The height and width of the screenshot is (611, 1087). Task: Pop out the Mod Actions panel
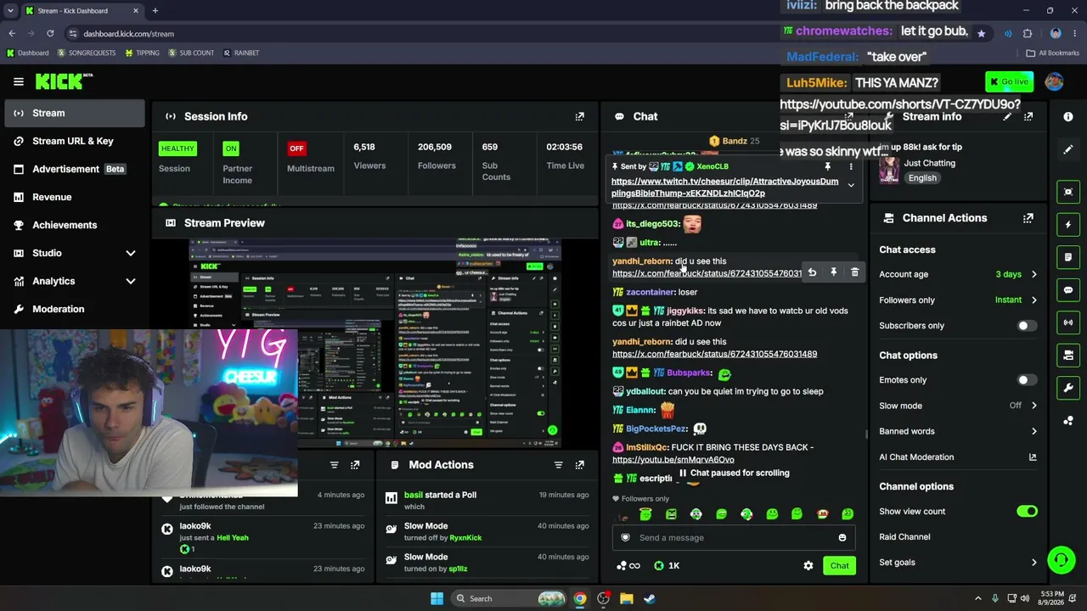[x=579, y=465]
